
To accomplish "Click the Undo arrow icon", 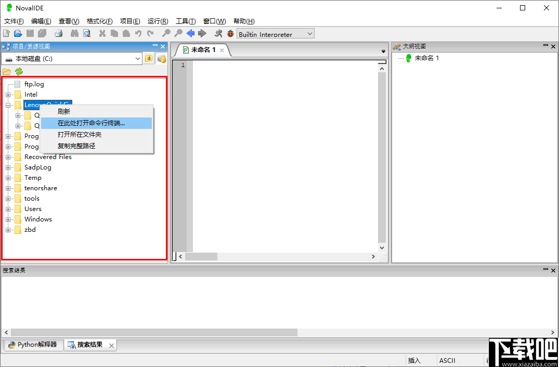I will (x=137, y=33).
